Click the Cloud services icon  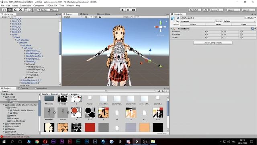pyautogui.click(x=206, y=10)
